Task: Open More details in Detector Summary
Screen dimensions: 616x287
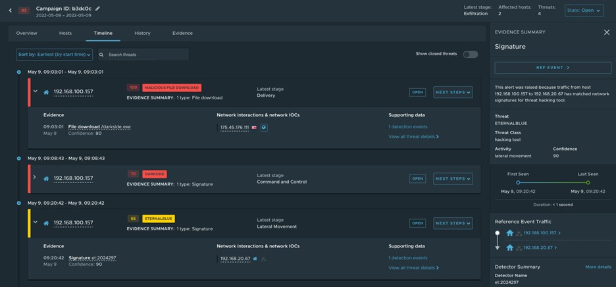Action: [x=598, y=267]
